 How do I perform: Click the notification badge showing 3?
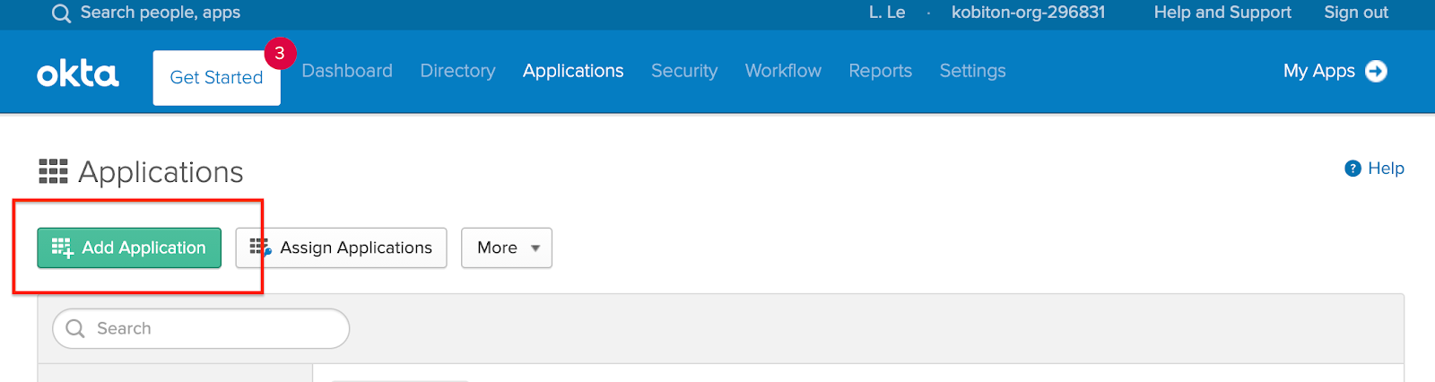pyautogui.click(x=280, y=53)
